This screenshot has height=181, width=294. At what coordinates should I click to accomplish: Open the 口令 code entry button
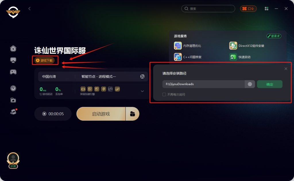pyautogui.click(x=248, y=9)
